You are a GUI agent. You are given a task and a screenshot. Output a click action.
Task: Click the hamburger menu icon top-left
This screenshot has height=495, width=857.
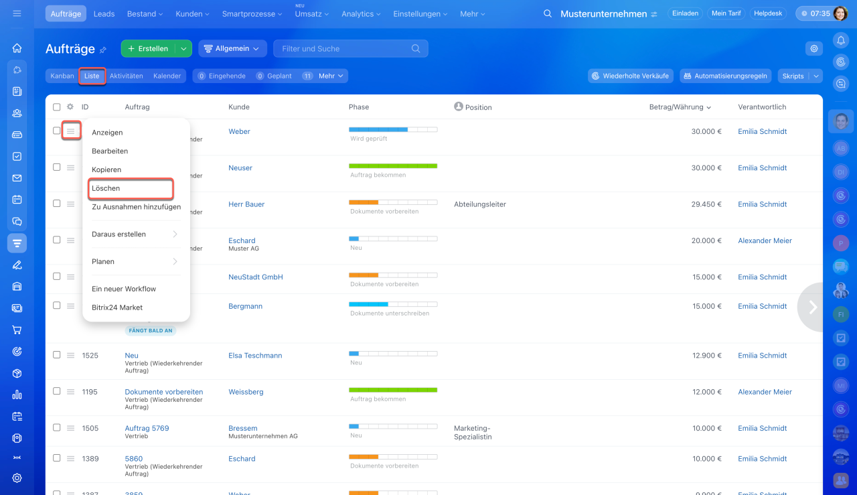pos(17,13)
